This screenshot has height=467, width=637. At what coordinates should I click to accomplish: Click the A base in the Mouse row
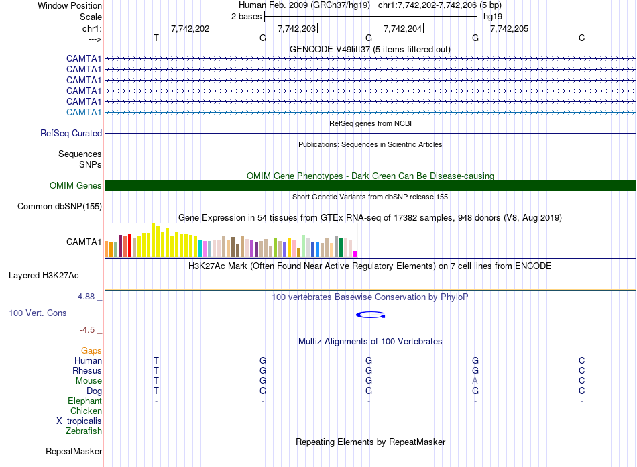(475, 381)
